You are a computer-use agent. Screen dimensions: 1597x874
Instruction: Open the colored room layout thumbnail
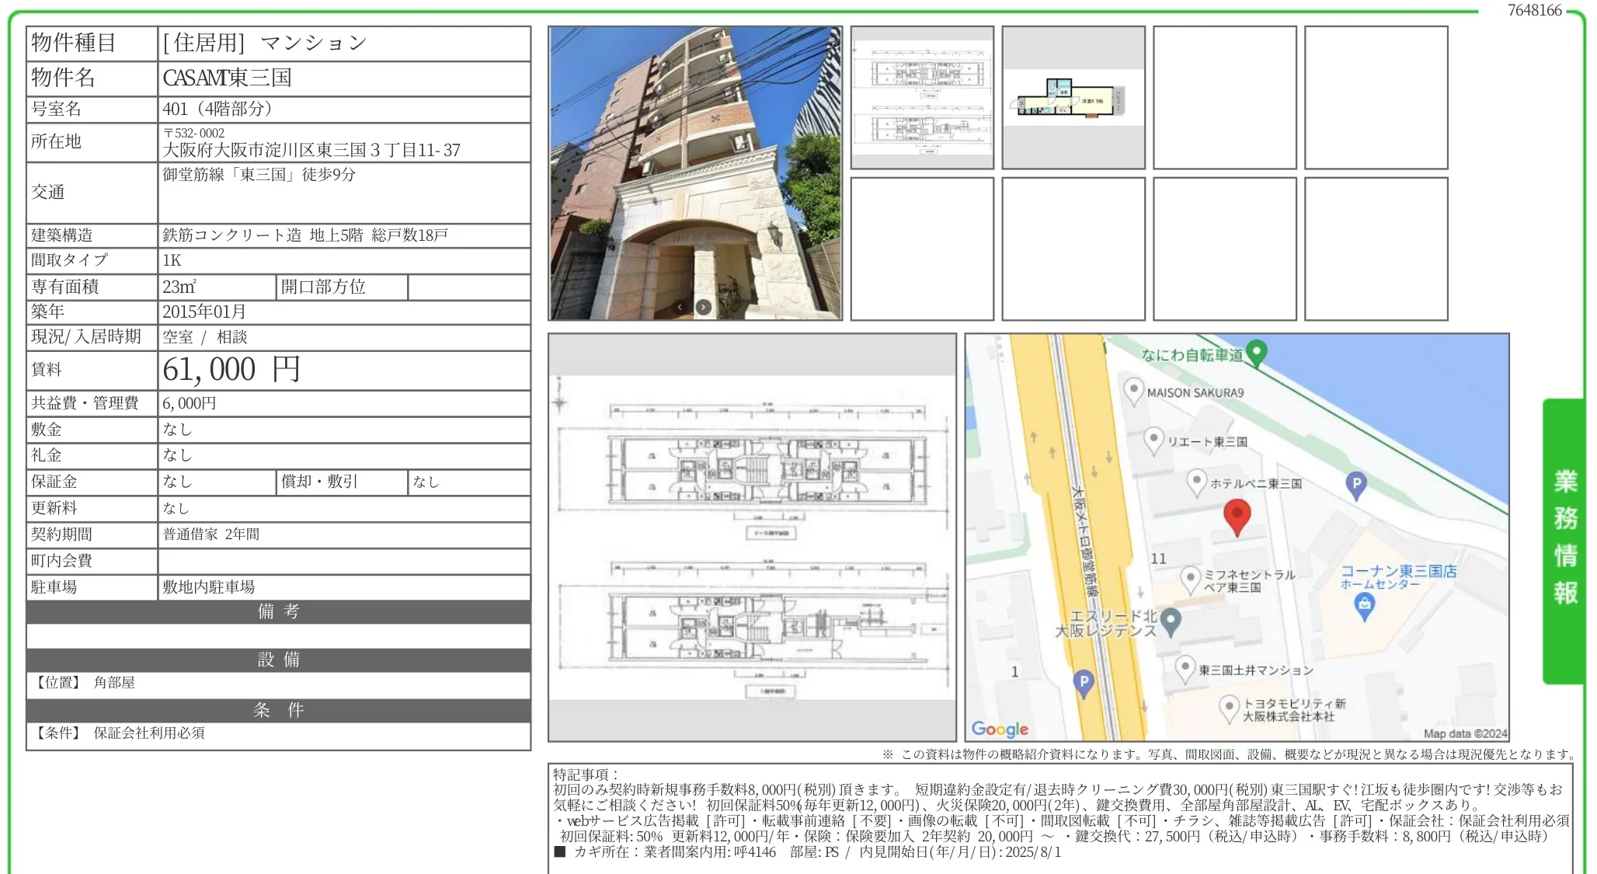tap(1073, 97)
